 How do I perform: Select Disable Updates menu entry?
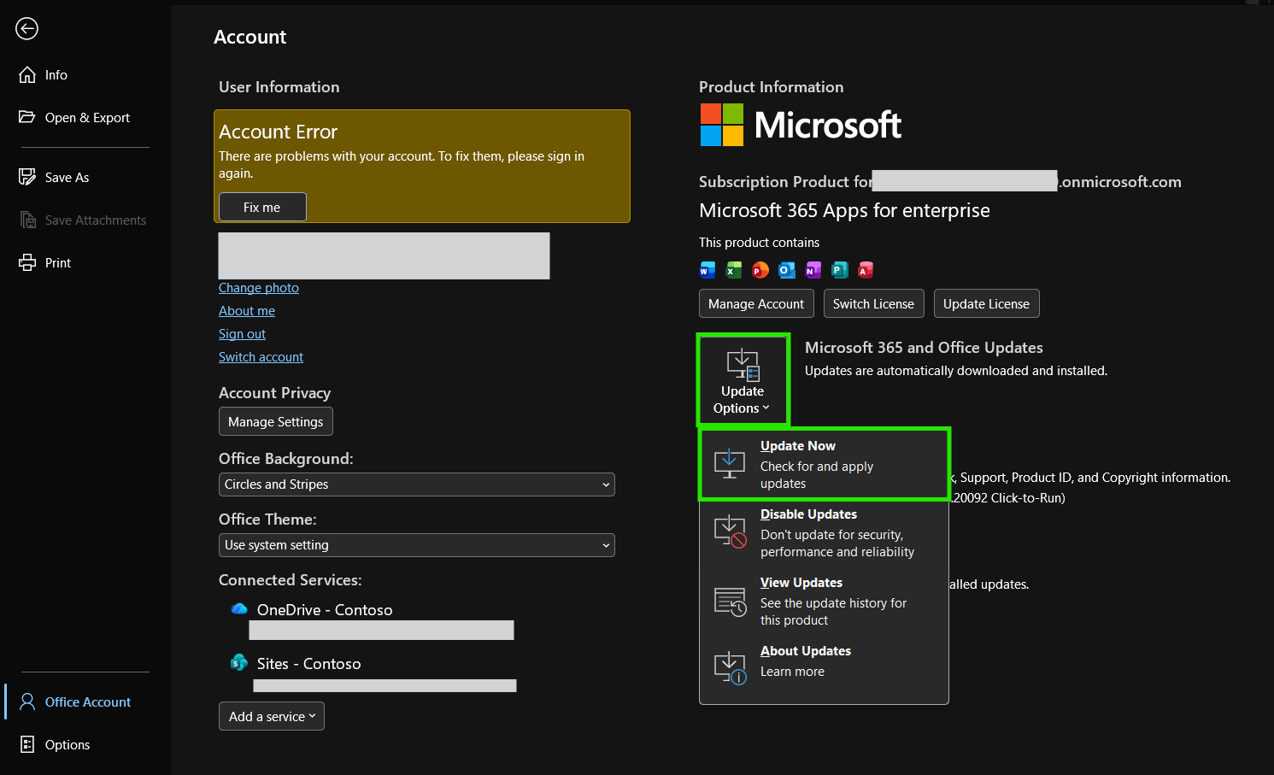[825, 532]
